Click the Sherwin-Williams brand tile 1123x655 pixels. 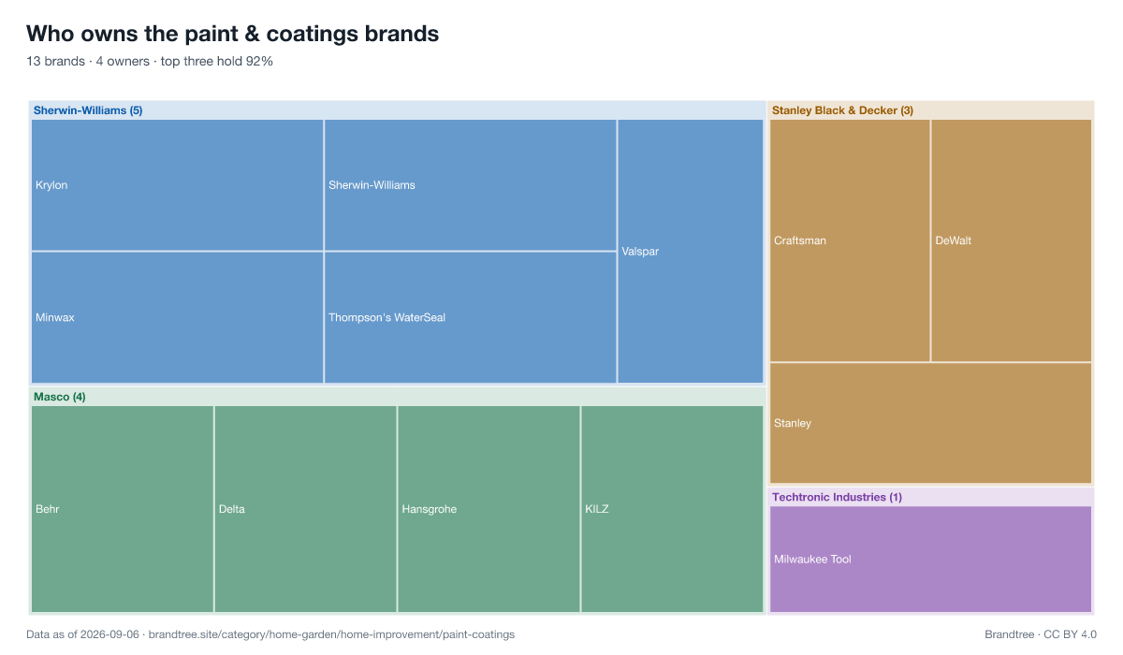pyautogui.click(x=470, y=185)
